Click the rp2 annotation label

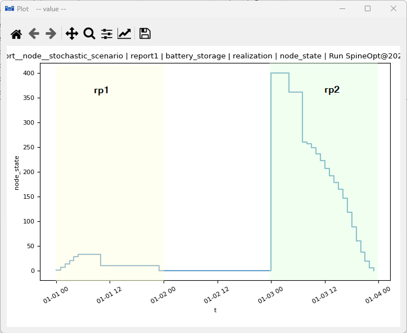(x=332, y=90)
